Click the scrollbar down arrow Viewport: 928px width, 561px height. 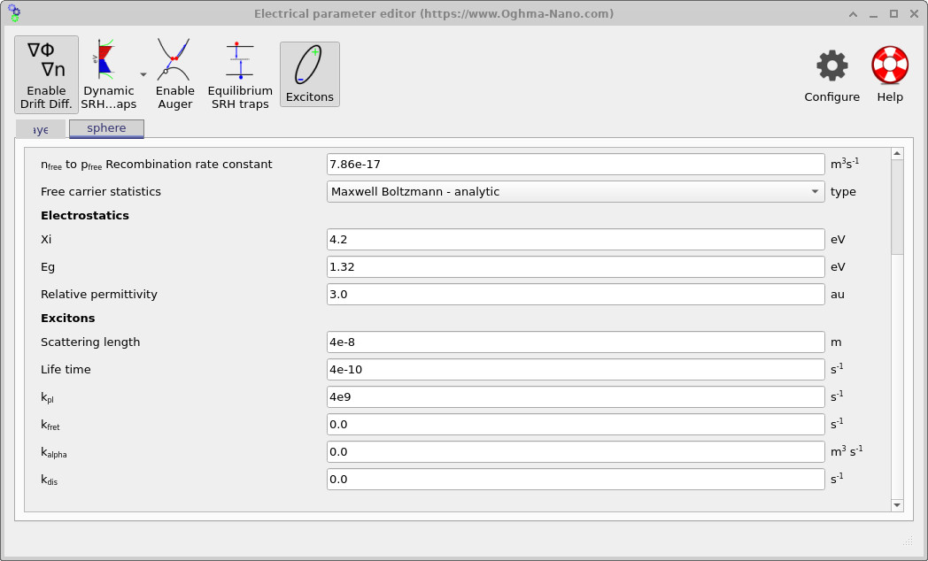[x=897, y=504]
